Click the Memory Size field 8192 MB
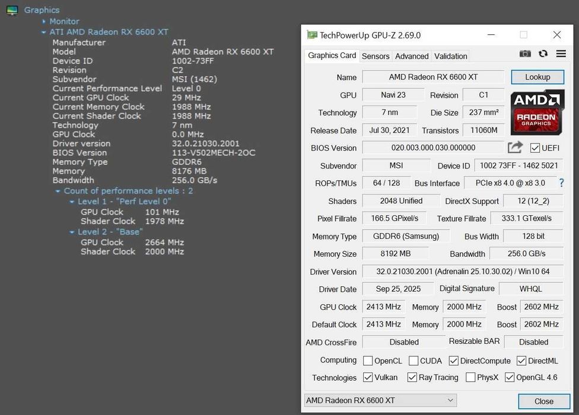Image resolution: width=579 pixels, height=415 pixels. [396, 254]
